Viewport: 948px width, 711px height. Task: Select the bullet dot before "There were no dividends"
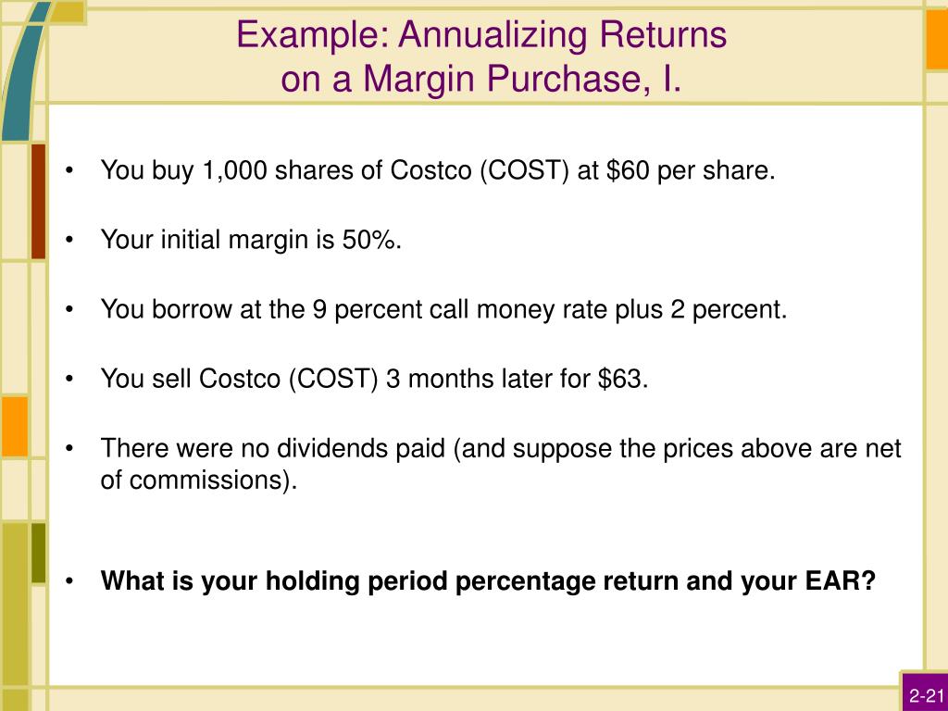[x=71, y=449]
